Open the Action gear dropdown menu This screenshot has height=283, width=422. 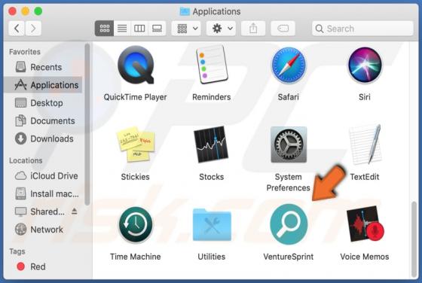point(222,28)
